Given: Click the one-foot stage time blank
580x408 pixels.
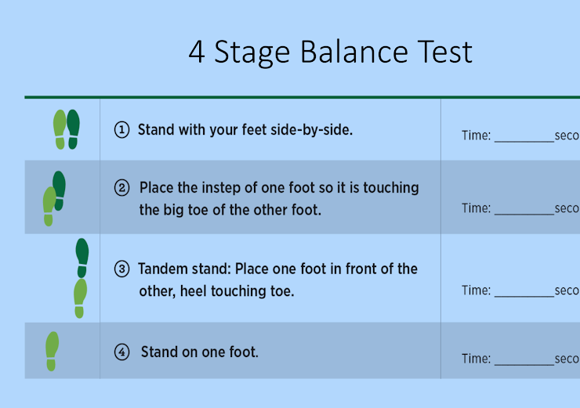Looking at the screenshot, I should (524, 363).
